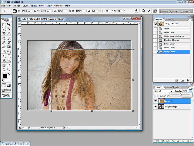This screenshot has height=146, width=194.
Task: Choose the Type tool
Action: coord(9,56)
